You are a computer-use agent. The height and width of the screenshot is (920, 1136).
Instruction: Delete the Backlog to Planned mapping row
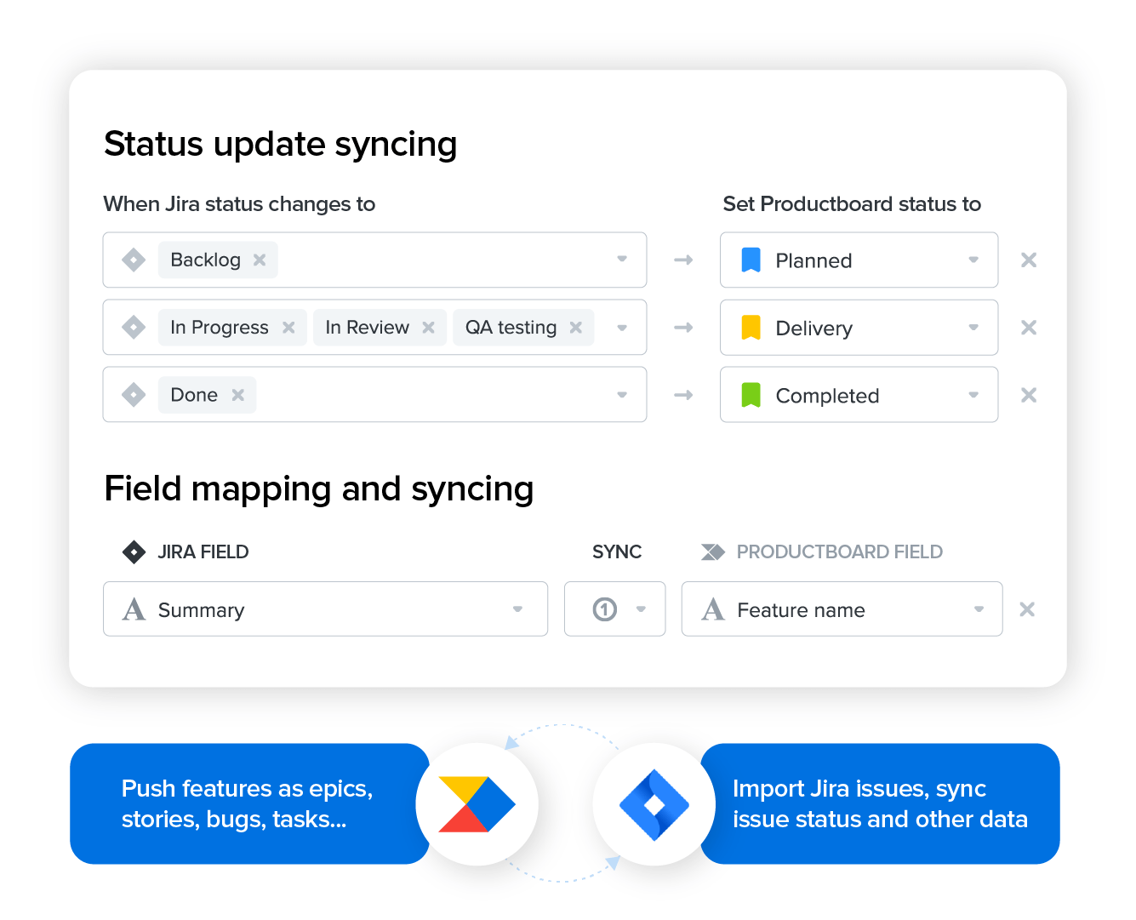(1029, 260)
